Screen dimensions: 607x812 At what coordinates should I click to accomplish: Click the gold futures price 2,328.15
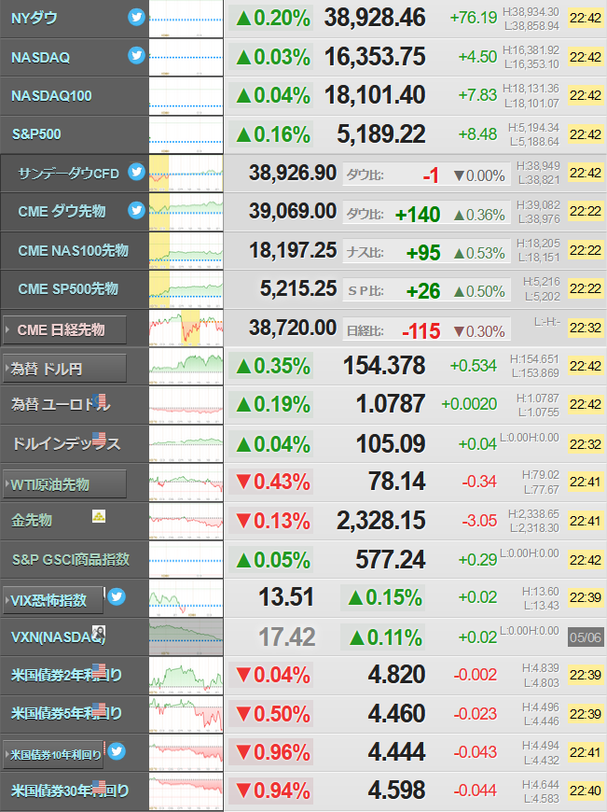click(380, 521)
